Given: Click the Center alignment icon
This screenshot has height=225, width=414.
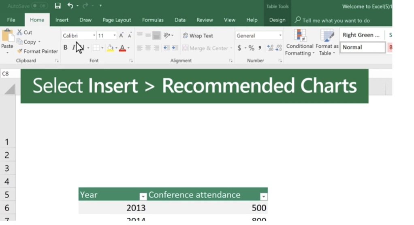Looking at the screenshot, I should 148,48.
